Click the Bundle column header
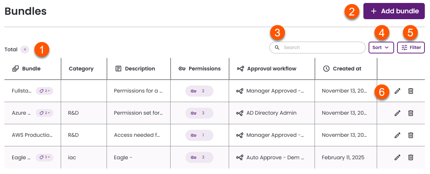The image size is (430, 174). (31, 69)
